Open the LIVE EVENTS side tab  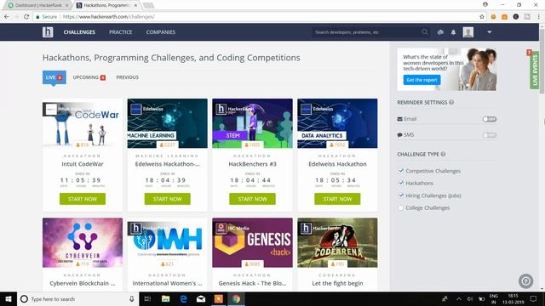(x=535, y=70)
